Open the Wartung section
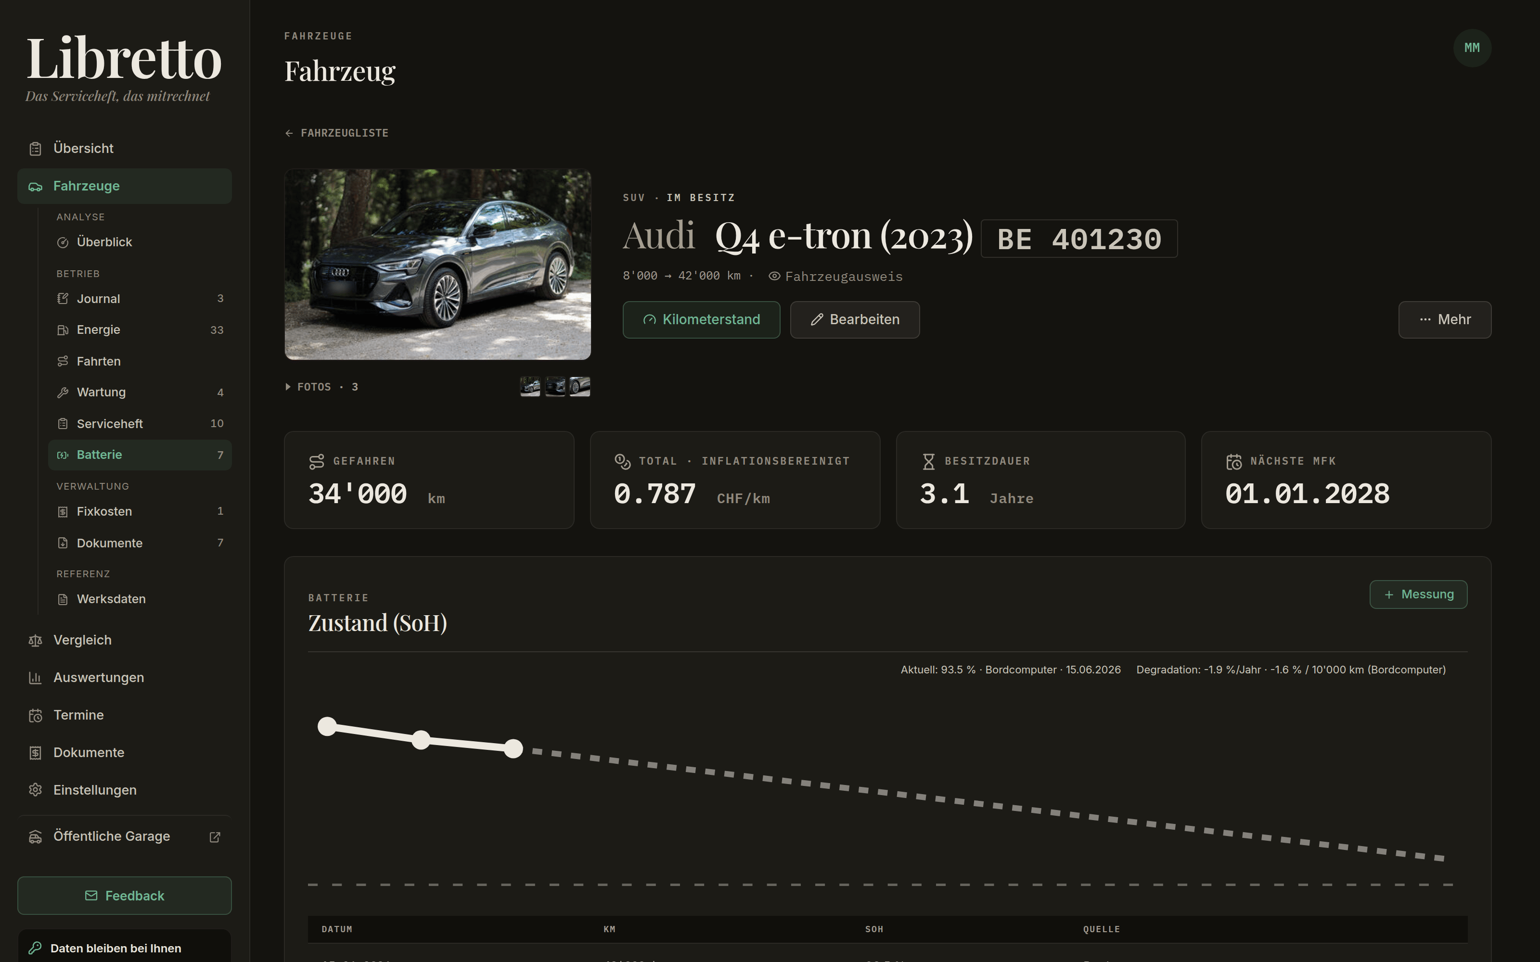This screenshot has height=962, width=1540. click(140, 392)
